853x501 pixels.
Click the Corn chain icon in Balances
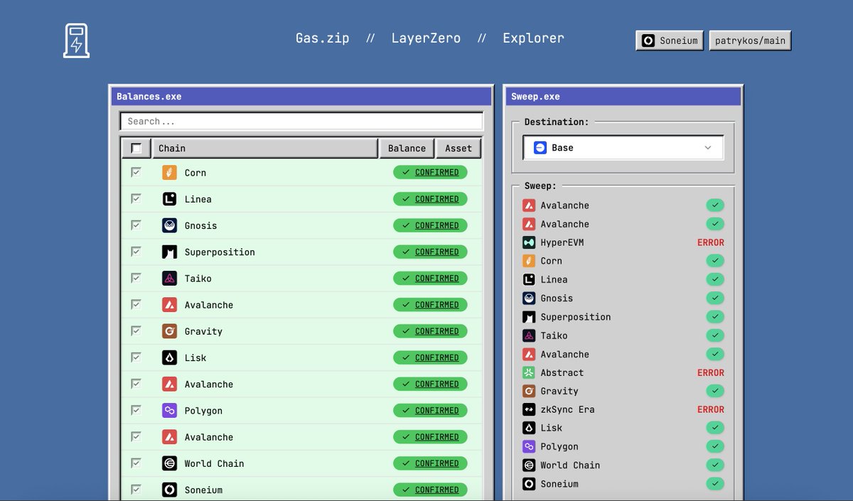click(169, 173)
